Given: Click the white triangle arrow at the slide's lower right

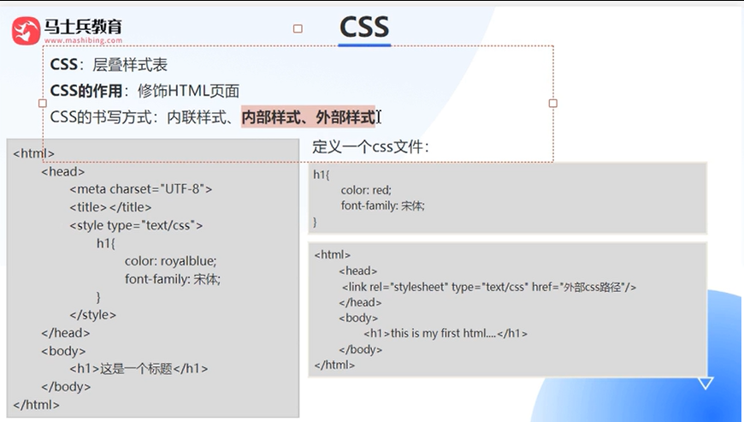Looking at the screenshot, I should [x=706, y=383].
